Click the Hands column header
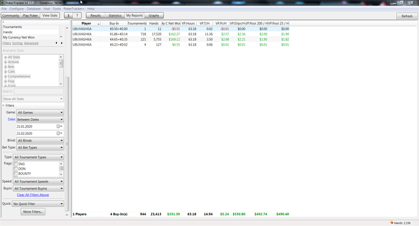419x226 pixels. pos(154,23)
